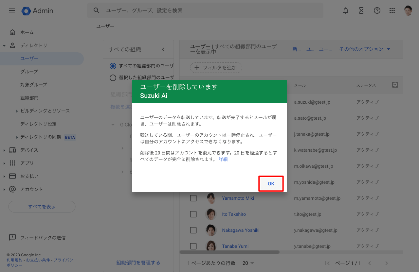Open グループ in the sidebar
The height and width of the screenshot is (272, 419).
(29, 72)
